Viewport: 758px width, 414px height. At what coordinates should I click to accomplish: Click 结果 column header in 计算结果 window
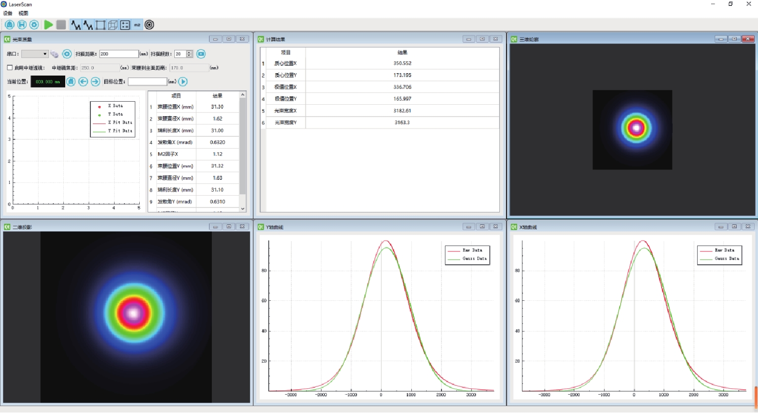(x=402, y=52)
